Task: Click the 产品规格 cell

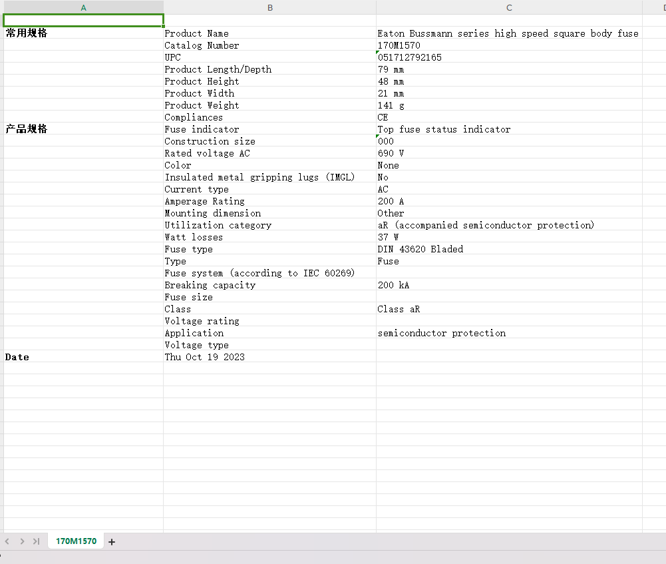Action: 83,129
